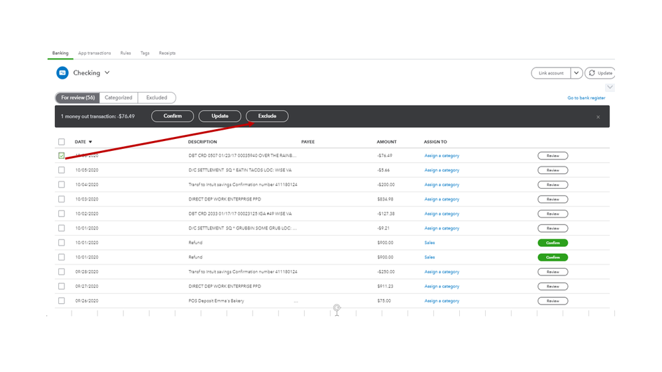
Task: Click the Exclude button
Action: coord(267,116)
